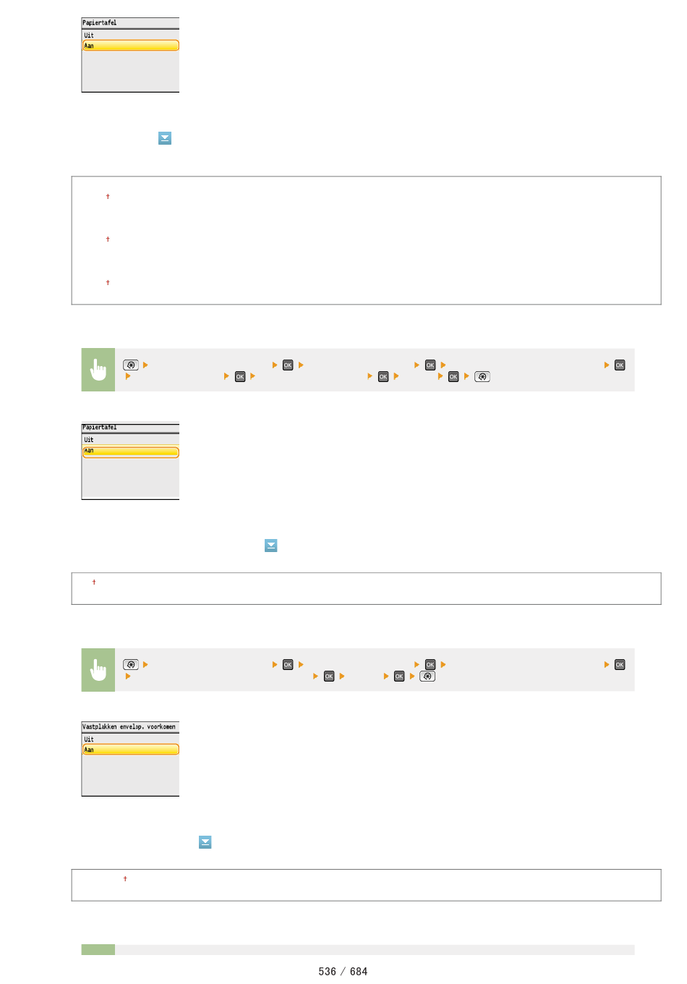The height and width of the screenshot is (984, 687).
Task: Click the hand pointer icon in second procedure bar
Action: point(98,670)
